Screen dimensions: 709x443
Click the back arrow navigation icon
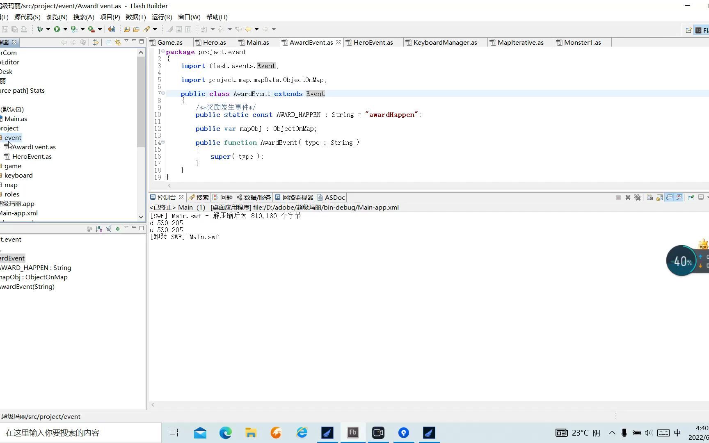pos(248,29)
